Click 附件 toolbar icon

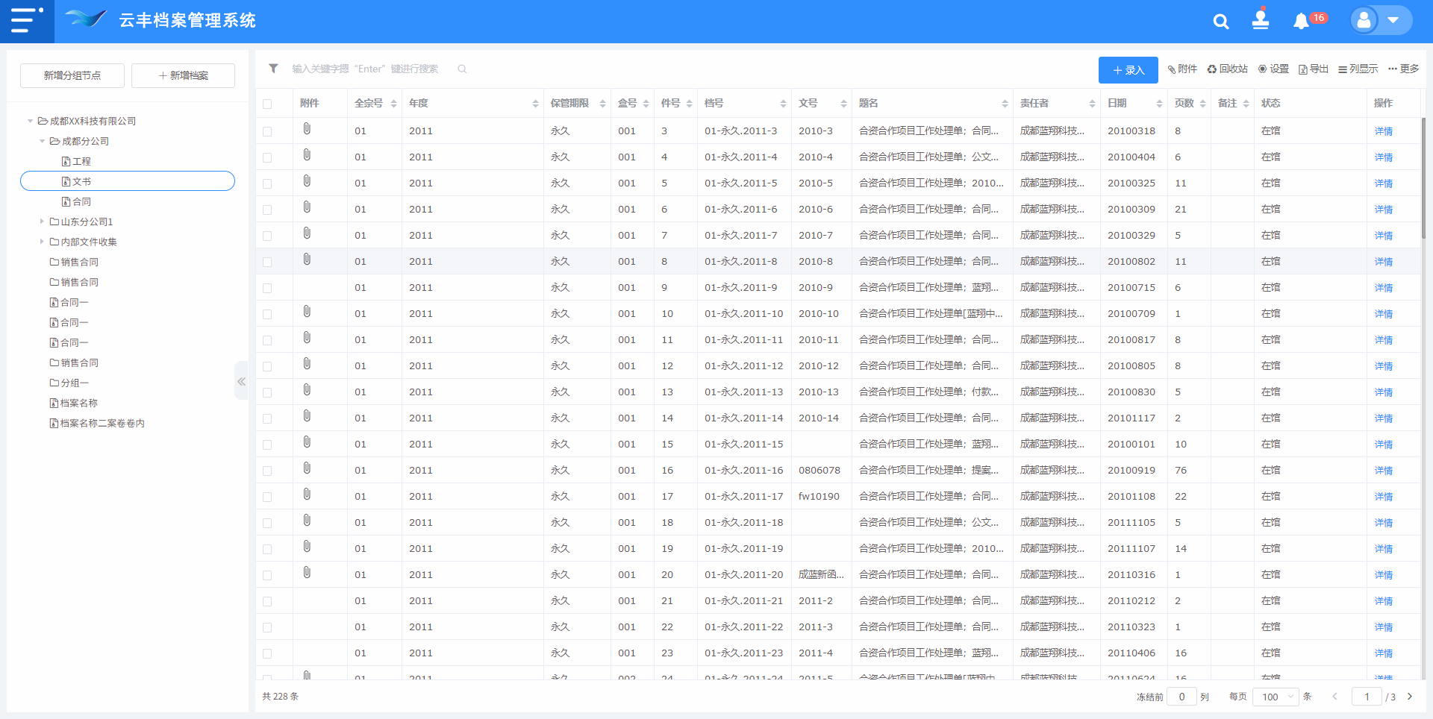pyautogui.click(x=1182, y=69)
